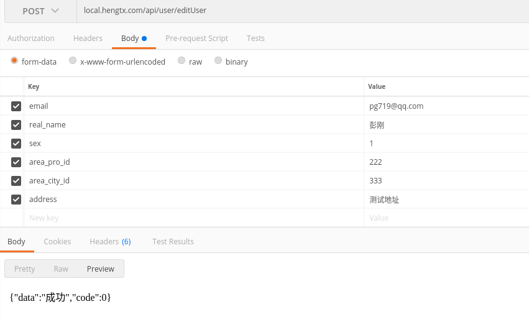Image resolution: width=529 pixels, height=322 pixels.
Task: Toggle the sex parameter checkbox
Action: (x=16, y=144)
